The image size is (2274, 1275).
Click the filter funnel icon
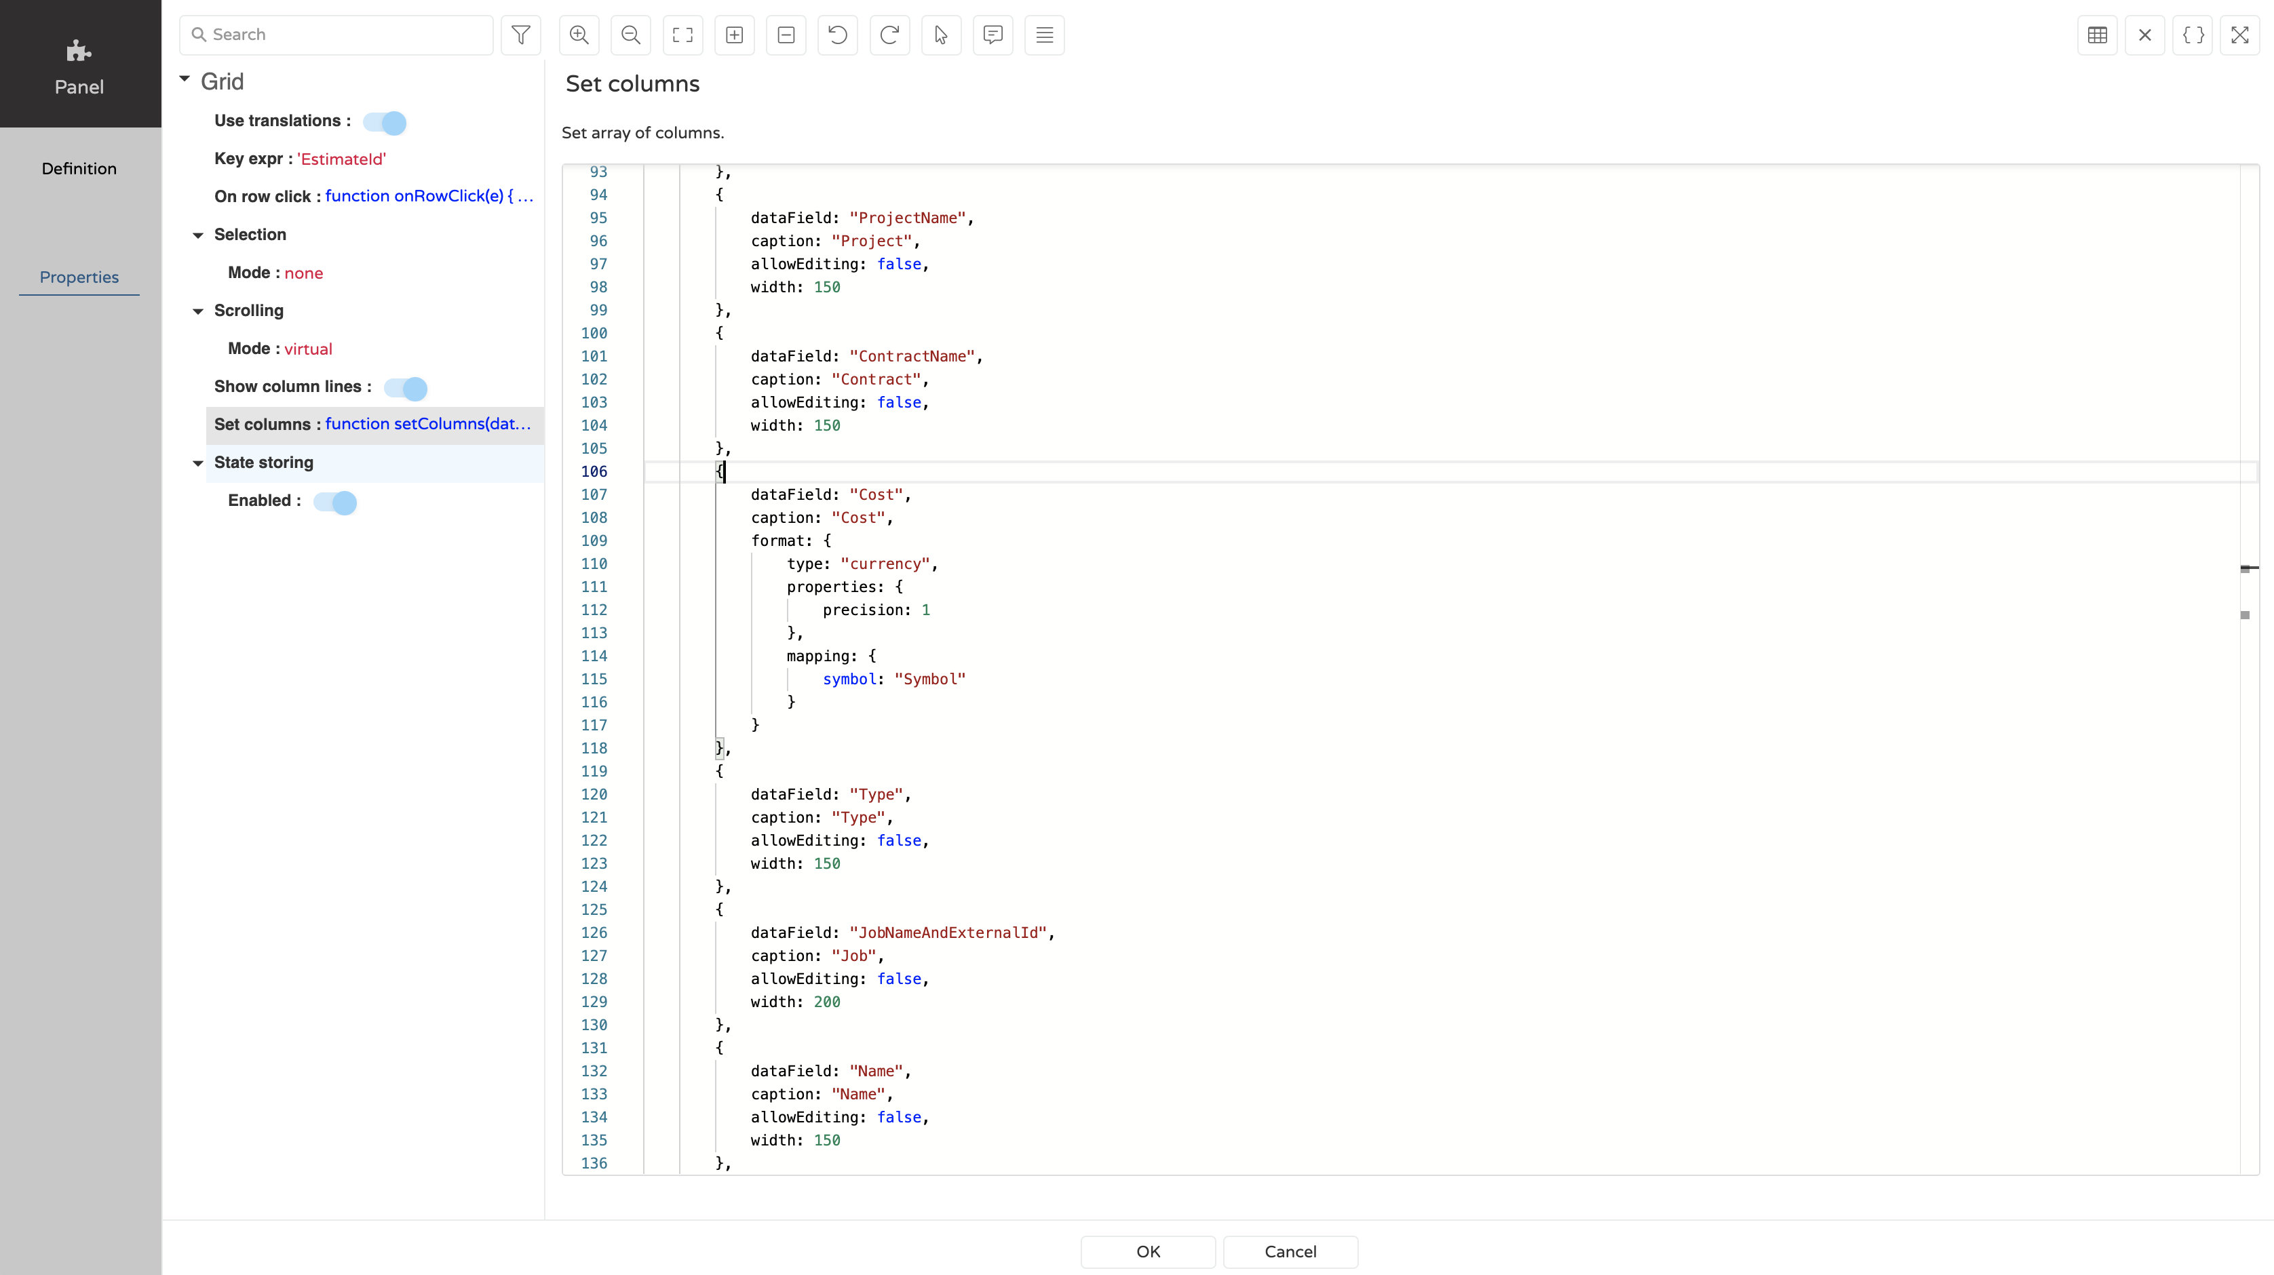pyautogui.click(x=521, y=35)
